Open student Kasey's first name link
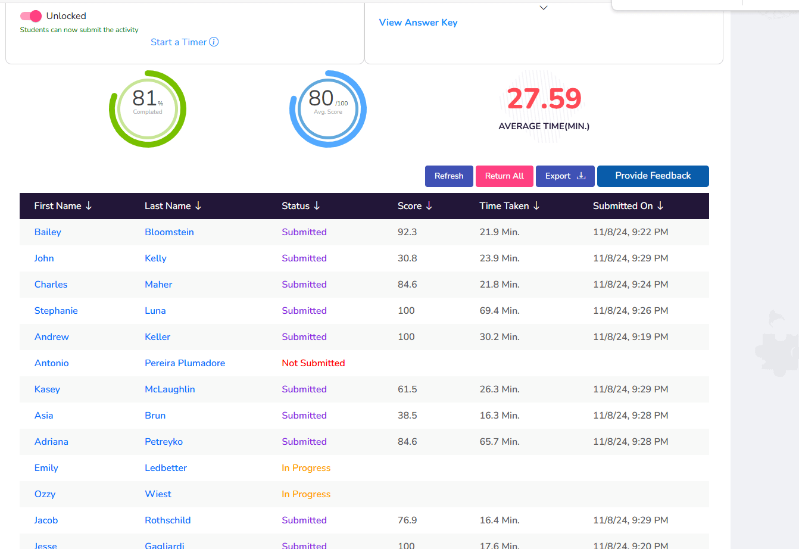This screenshot has height=549, width=799. (47, 389)
